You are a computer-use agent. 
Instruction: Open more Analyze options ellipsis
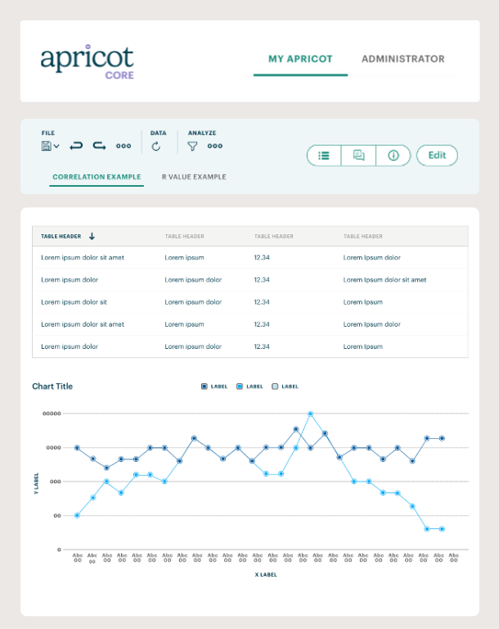click(215, 147)
